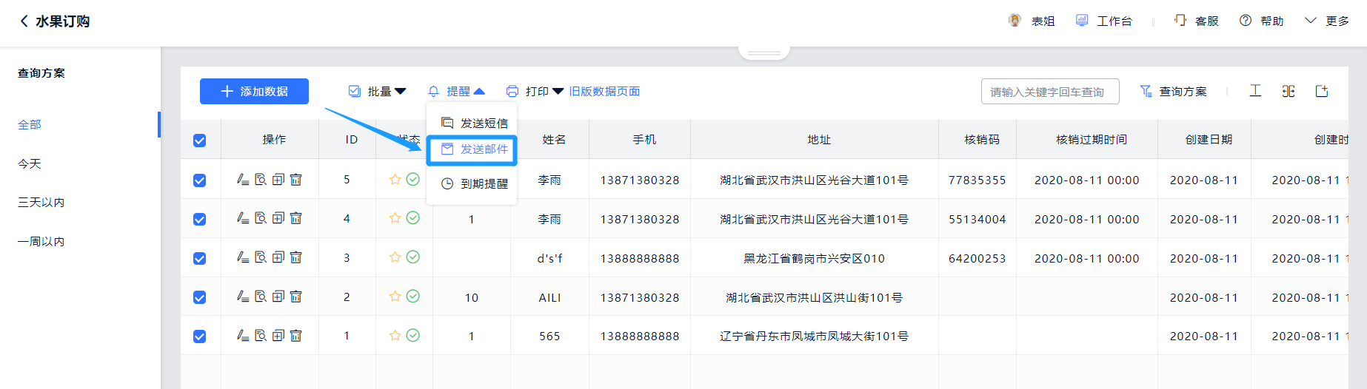The width and height of the screenshot is (1367, 389).
Task: Click the export icon at the toolbar's right end
Action: [1322, 91]
